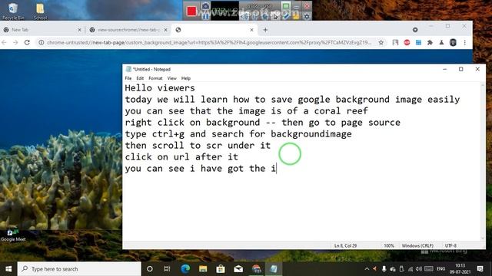Close the 'New Tab' browser tab

click(79, 30)
